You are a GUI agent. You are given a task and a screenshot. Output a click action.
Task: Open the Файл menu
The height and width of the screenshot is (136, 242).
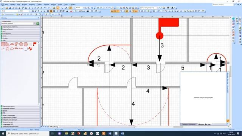coord(6,5)
